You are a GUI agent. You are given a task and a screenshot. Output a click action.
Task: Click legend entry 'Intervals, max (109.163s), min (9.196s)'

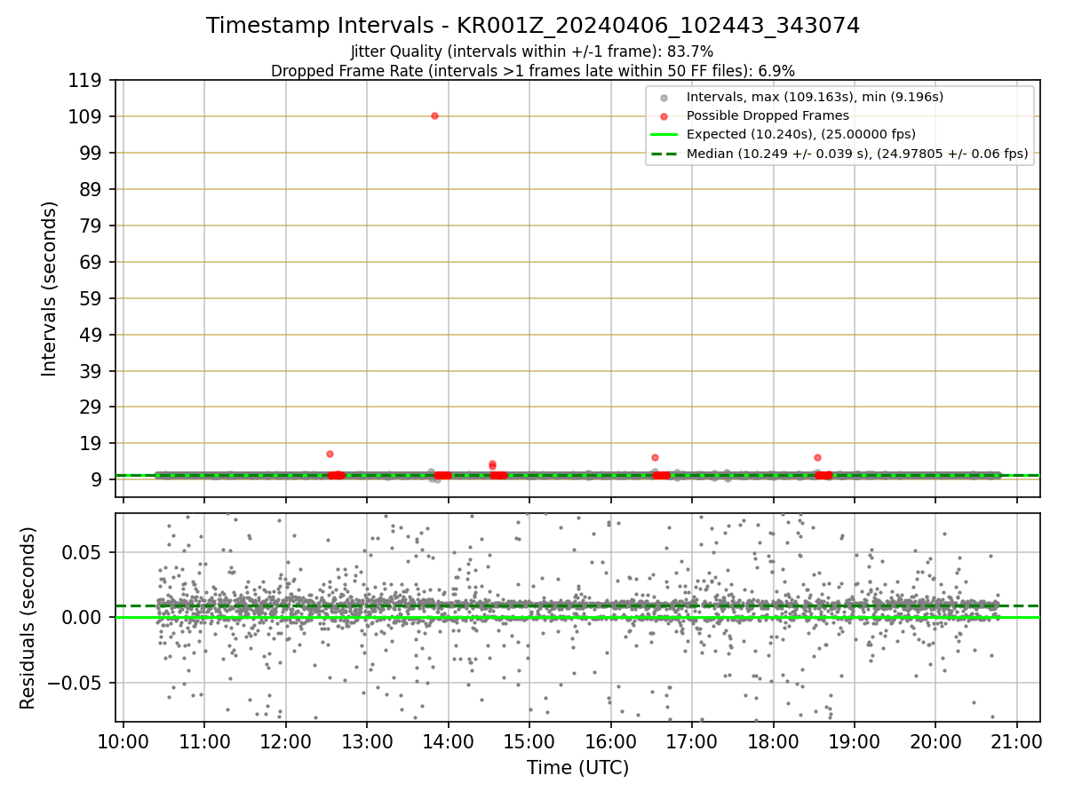coord(815,97)
